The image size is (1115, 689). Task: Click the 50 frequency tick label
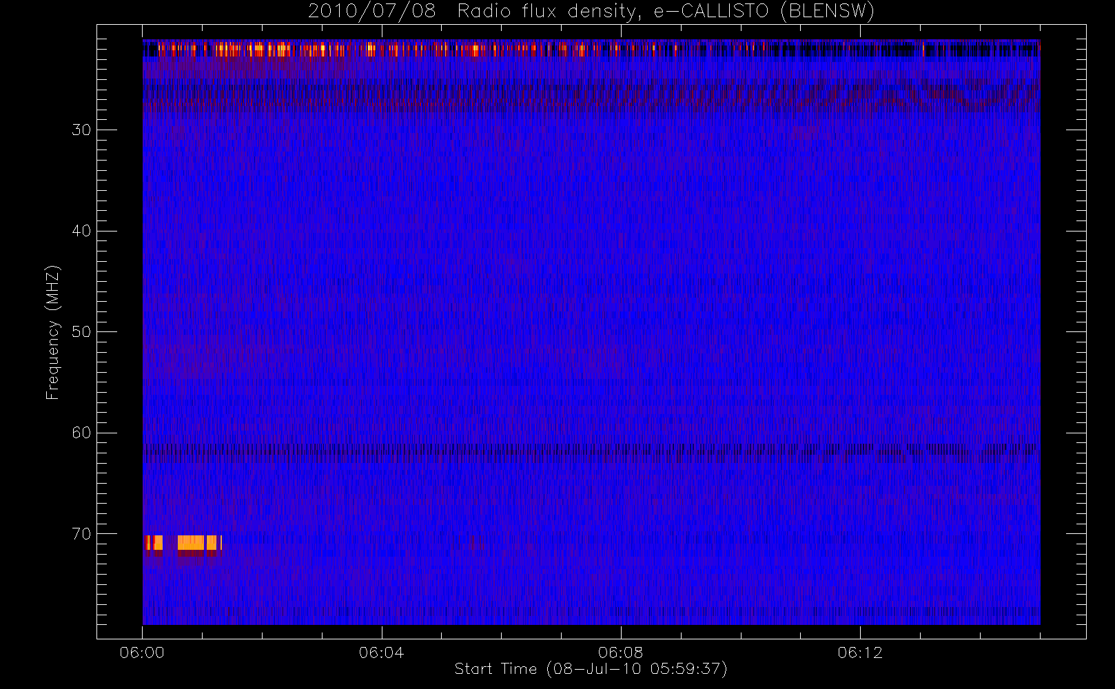81,331
